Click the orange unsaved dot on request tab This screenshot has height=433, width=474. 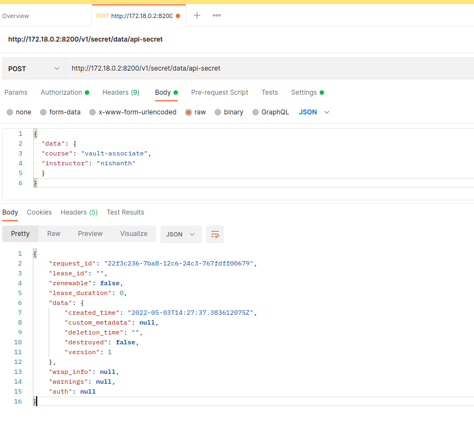(178, 16)
